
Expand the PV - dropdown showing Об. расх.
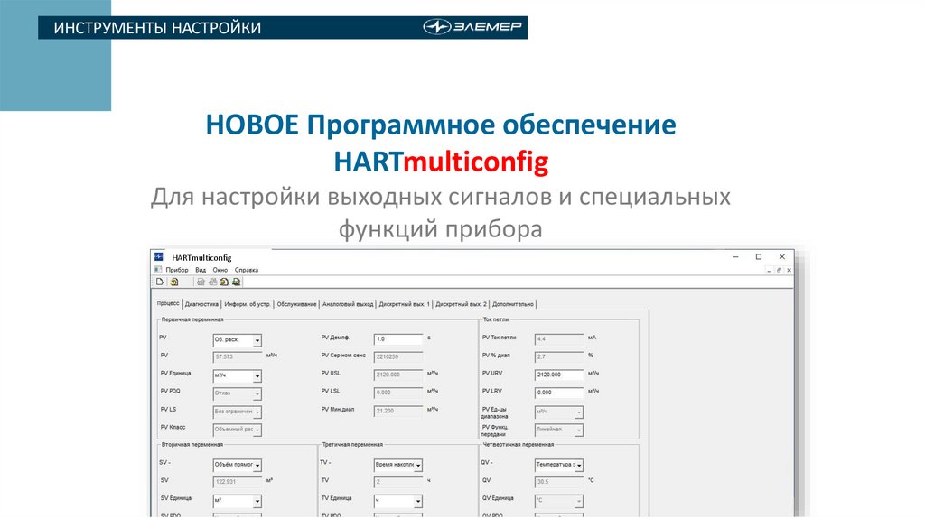[x=238, y=340]
